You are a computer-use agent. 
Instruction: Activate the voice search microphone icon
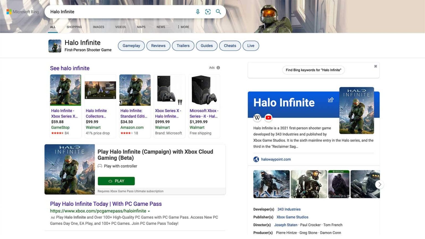tap(198, 12)
